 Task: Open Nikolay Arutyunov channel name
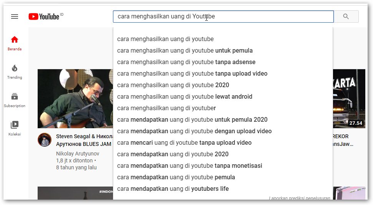[x=78, y=154]
